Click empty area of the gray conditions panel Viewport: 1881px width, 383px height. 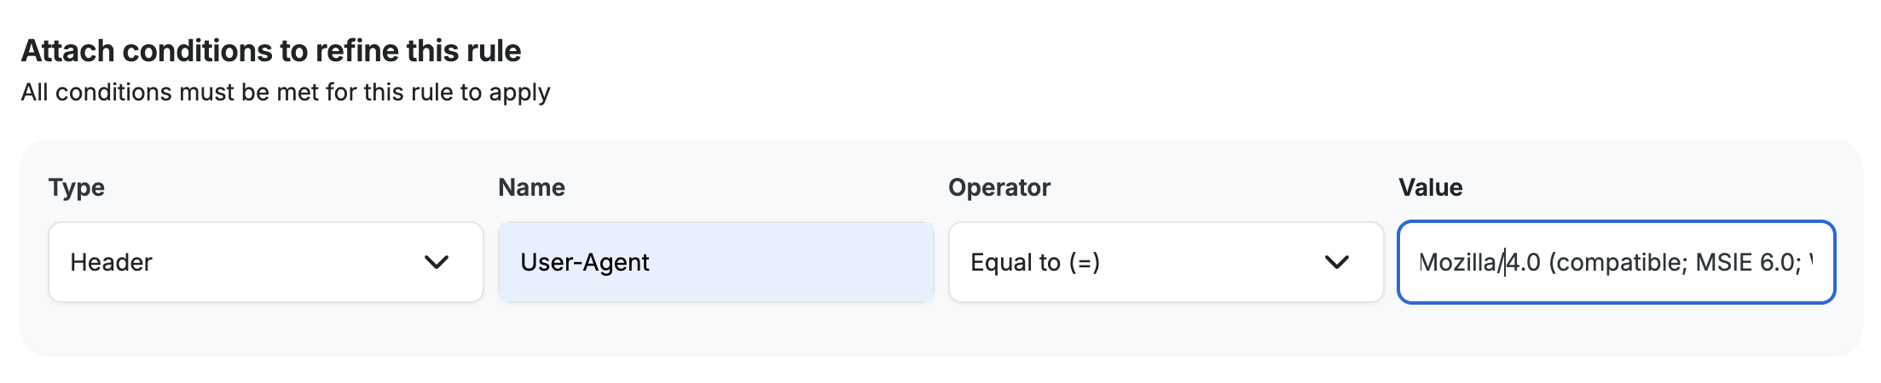coord(938,332)
